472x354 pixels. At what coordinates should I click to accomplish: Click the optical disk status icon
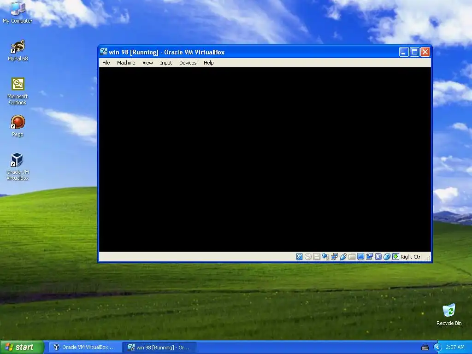pyautogui.click(x=308, y=256)
